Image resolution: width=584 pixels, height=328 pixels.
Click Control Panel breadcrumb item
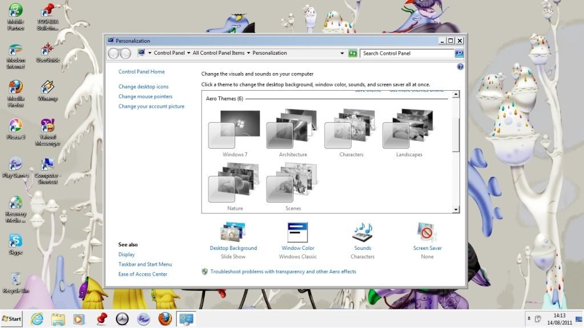click(169, 53)
